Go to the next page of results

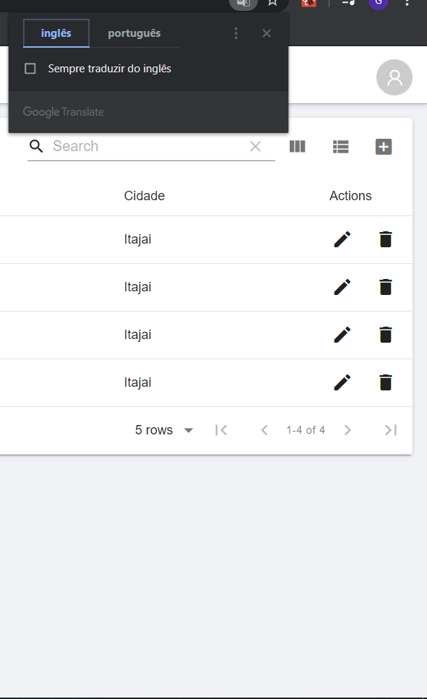point(348,429)
